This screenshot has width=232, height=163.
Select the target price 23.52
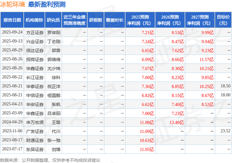(x=225, y=131)
